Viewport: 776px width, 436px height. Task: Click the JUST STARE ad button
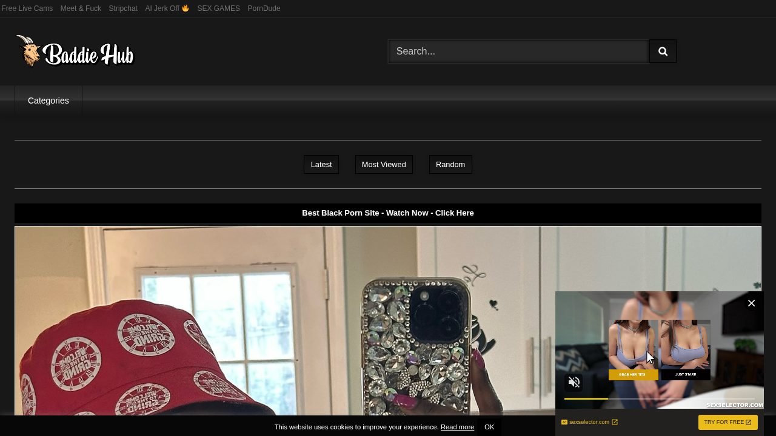pyautogui.click(x=686, y=375)
